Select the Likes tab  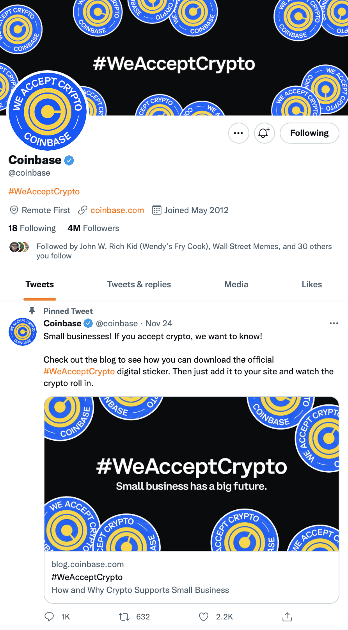point(312,285)
